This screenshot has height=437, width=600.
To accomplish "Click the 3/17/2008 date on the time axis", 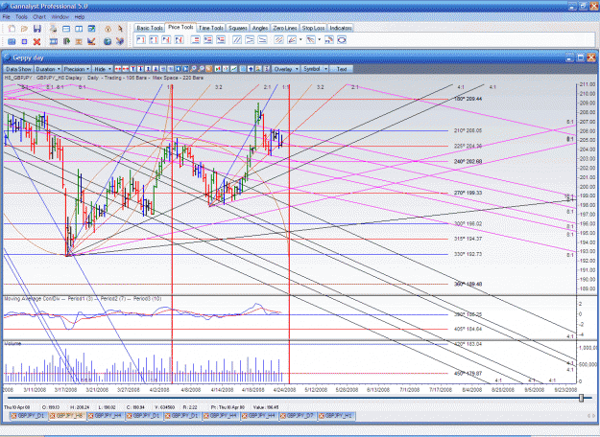I will [x=66, y=390].
